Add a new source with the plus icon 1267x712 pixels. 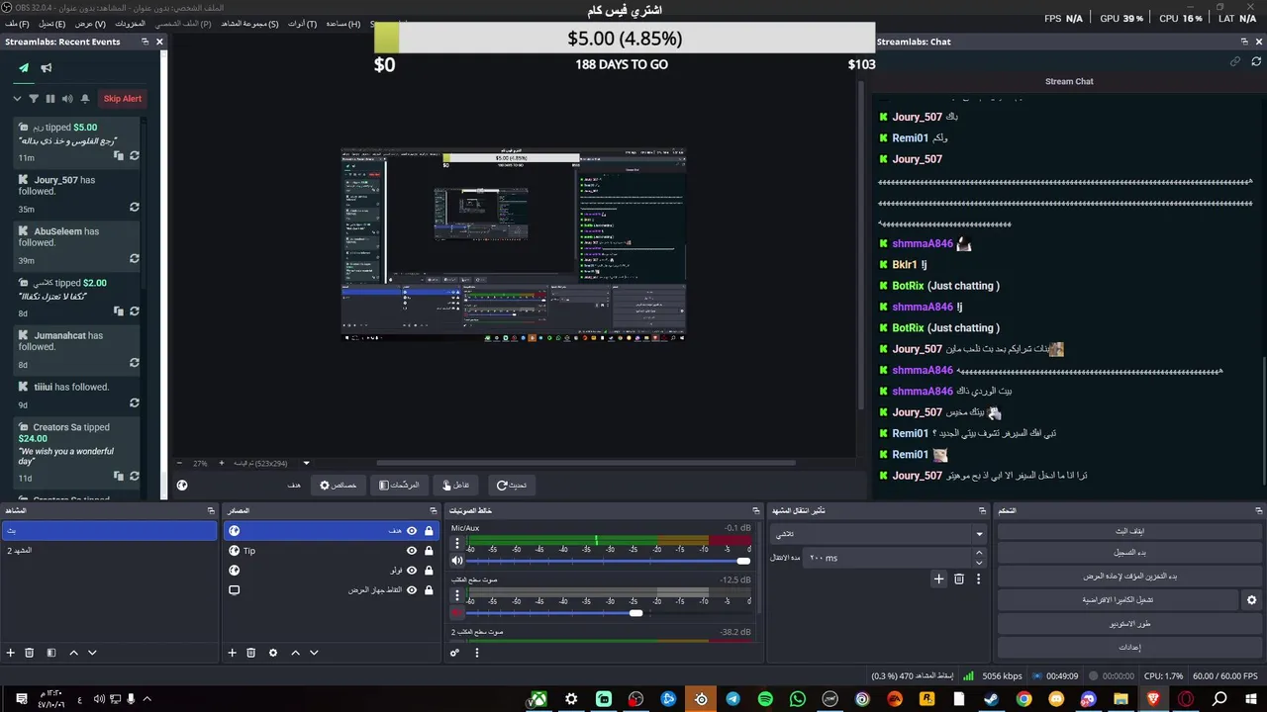tap(233, 653)
